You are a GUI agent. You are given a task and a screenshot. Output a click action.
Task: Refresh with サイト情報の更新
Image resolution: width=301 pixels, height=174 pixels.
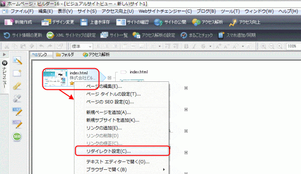pyautogui.click(x=23, y=35)
